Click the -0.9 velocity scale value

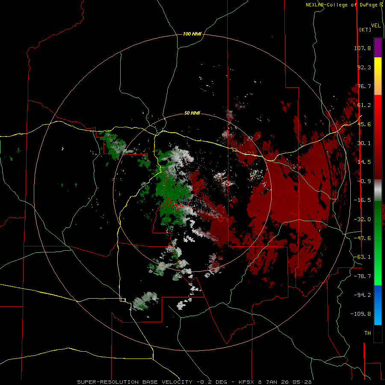coord(364,181)
